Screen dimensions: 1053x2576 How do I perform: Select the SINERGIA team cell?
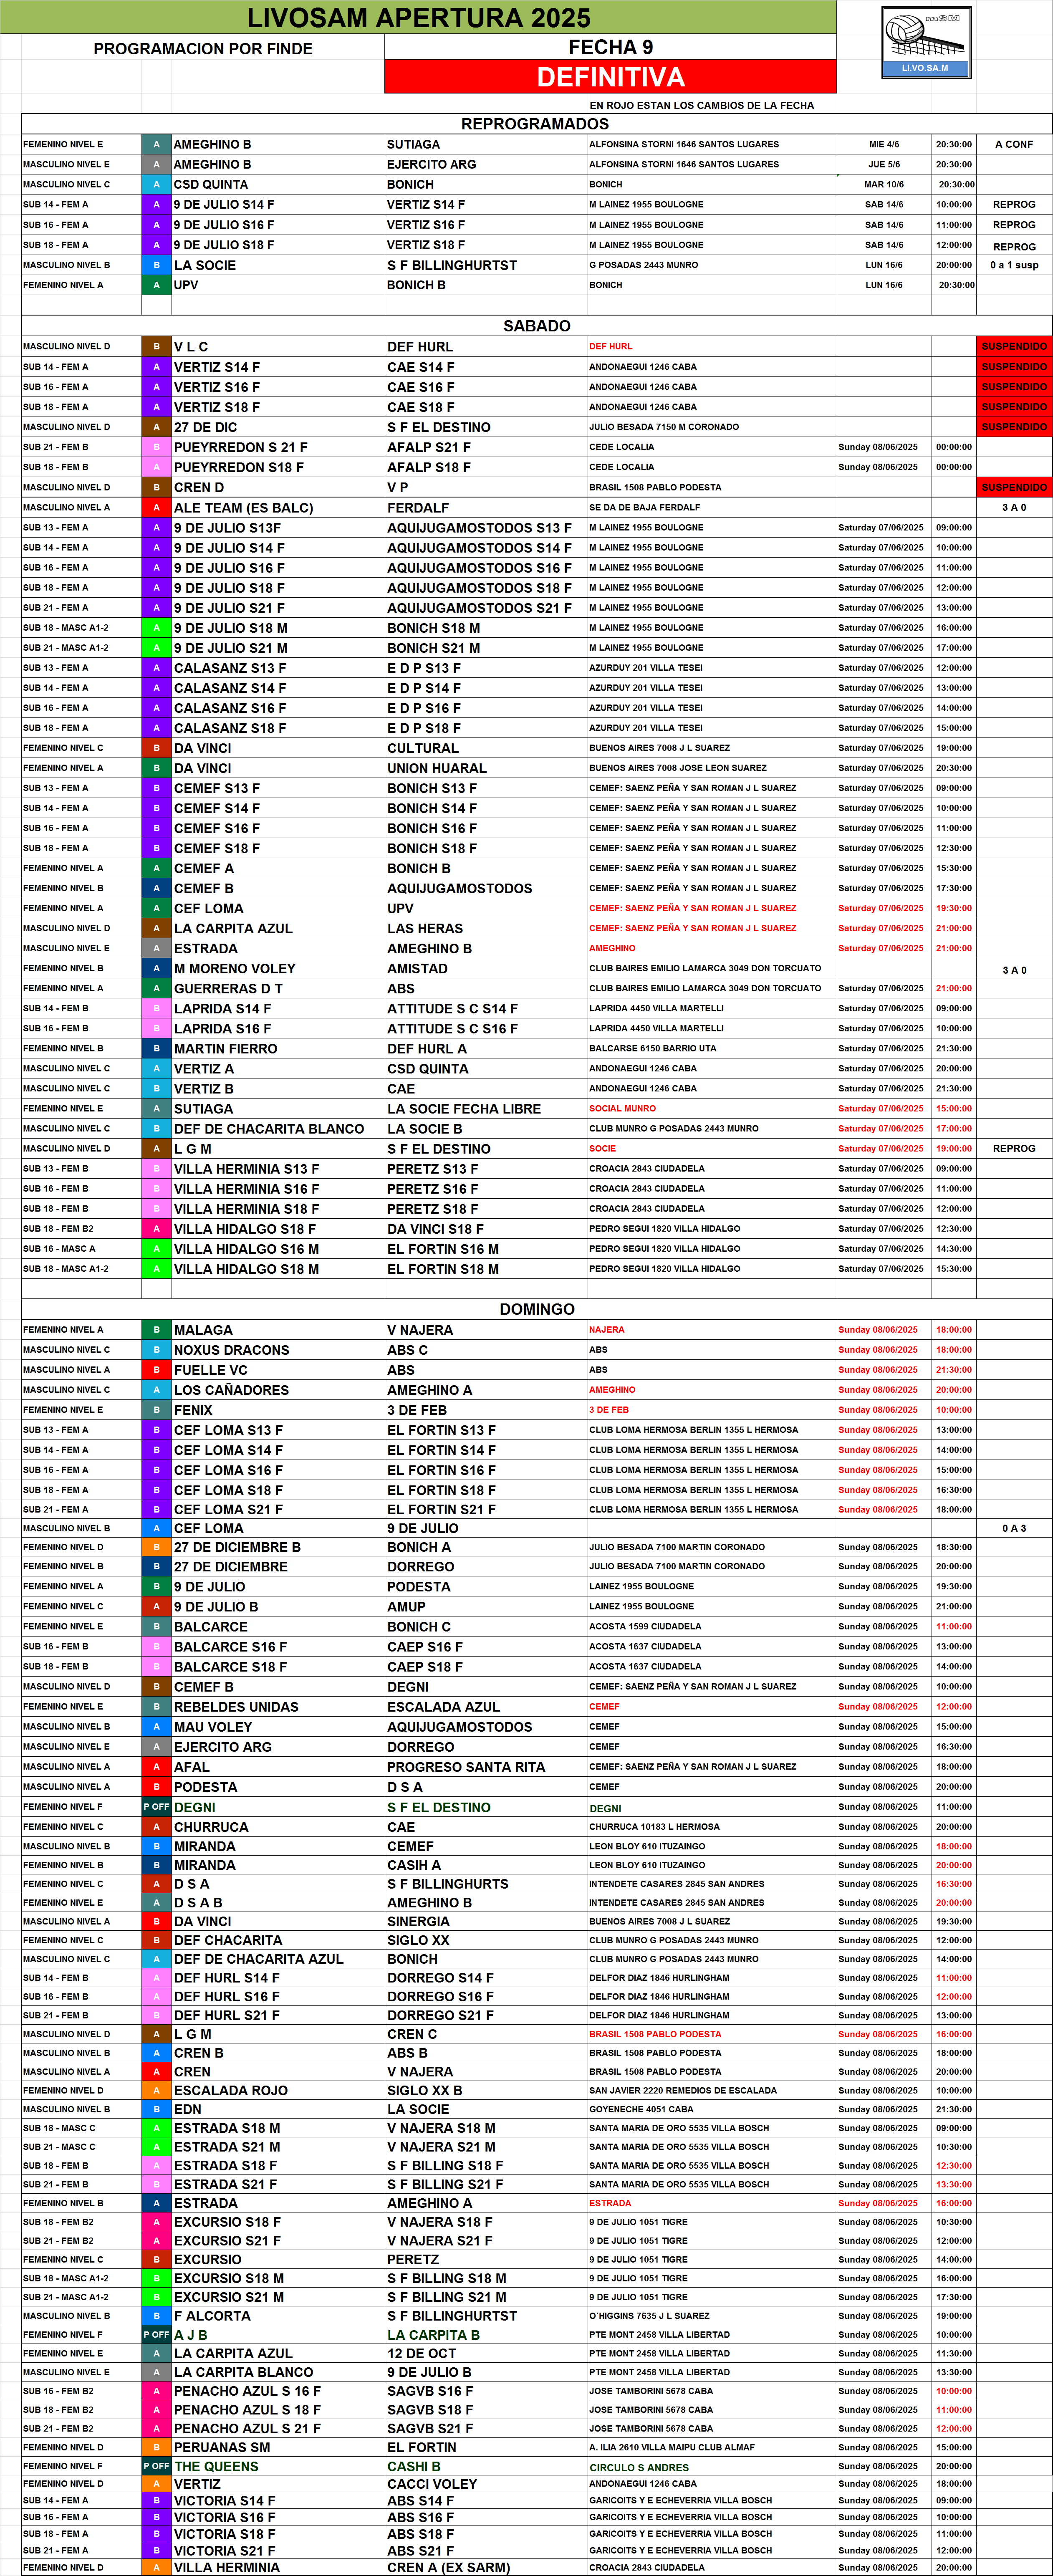[x=486, y=1921]
